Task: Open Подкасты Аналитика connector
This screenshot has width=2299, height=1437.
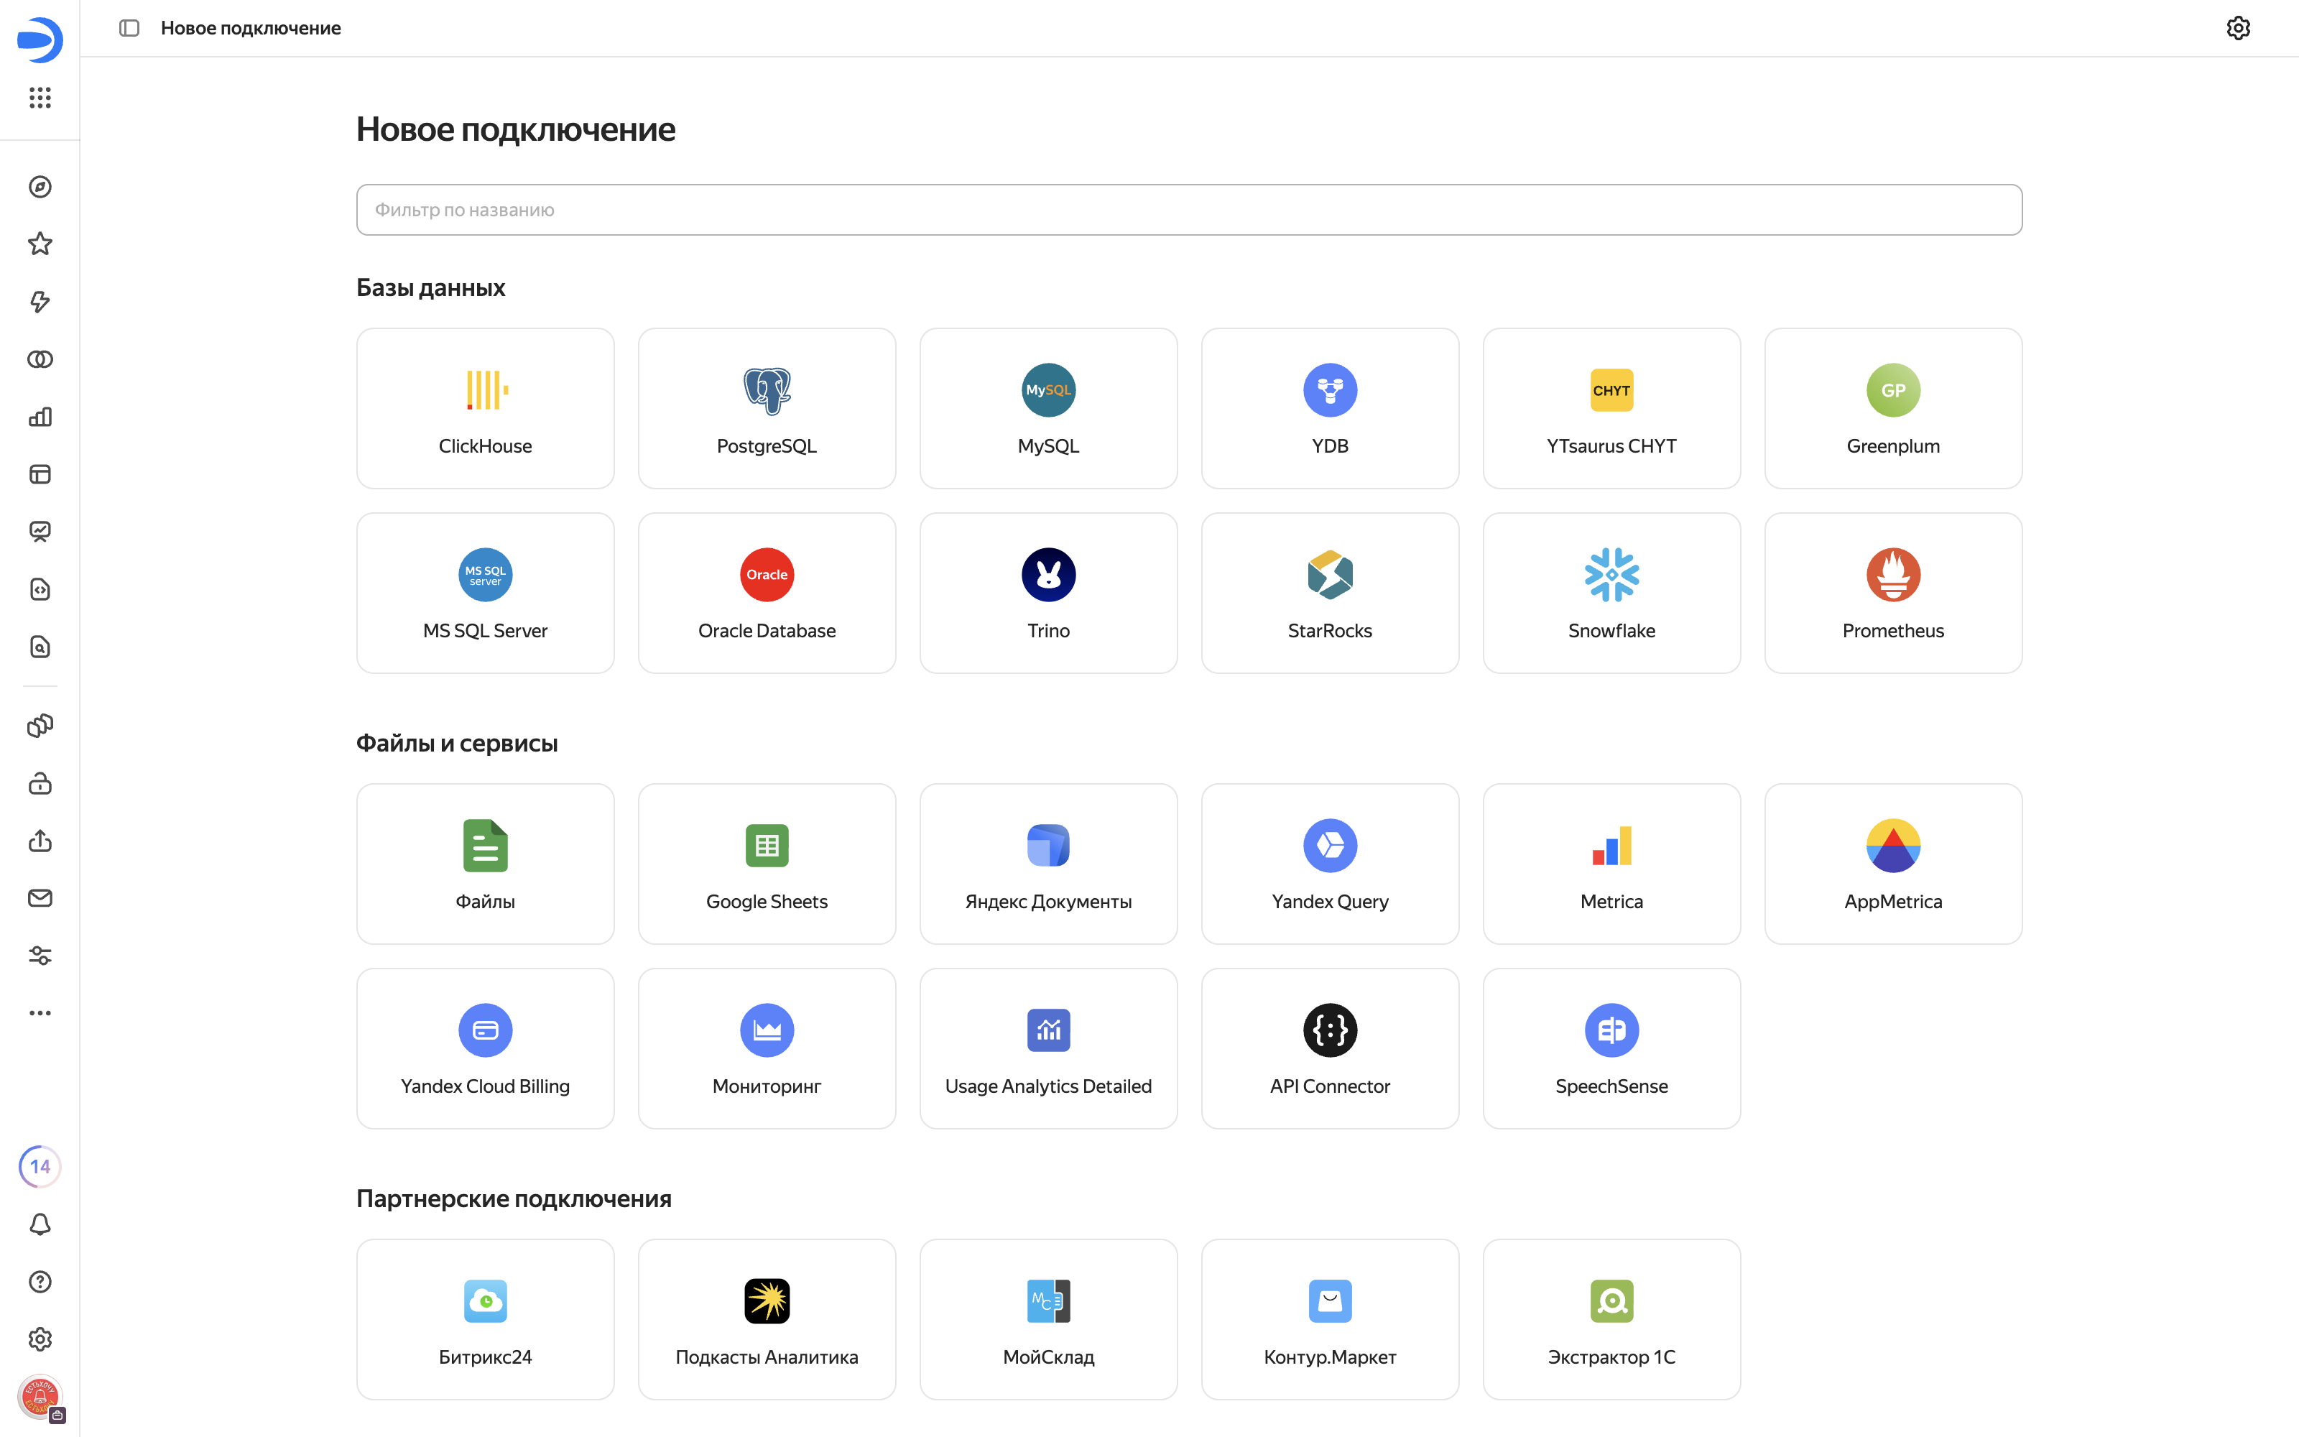Action: [767, 1319]
